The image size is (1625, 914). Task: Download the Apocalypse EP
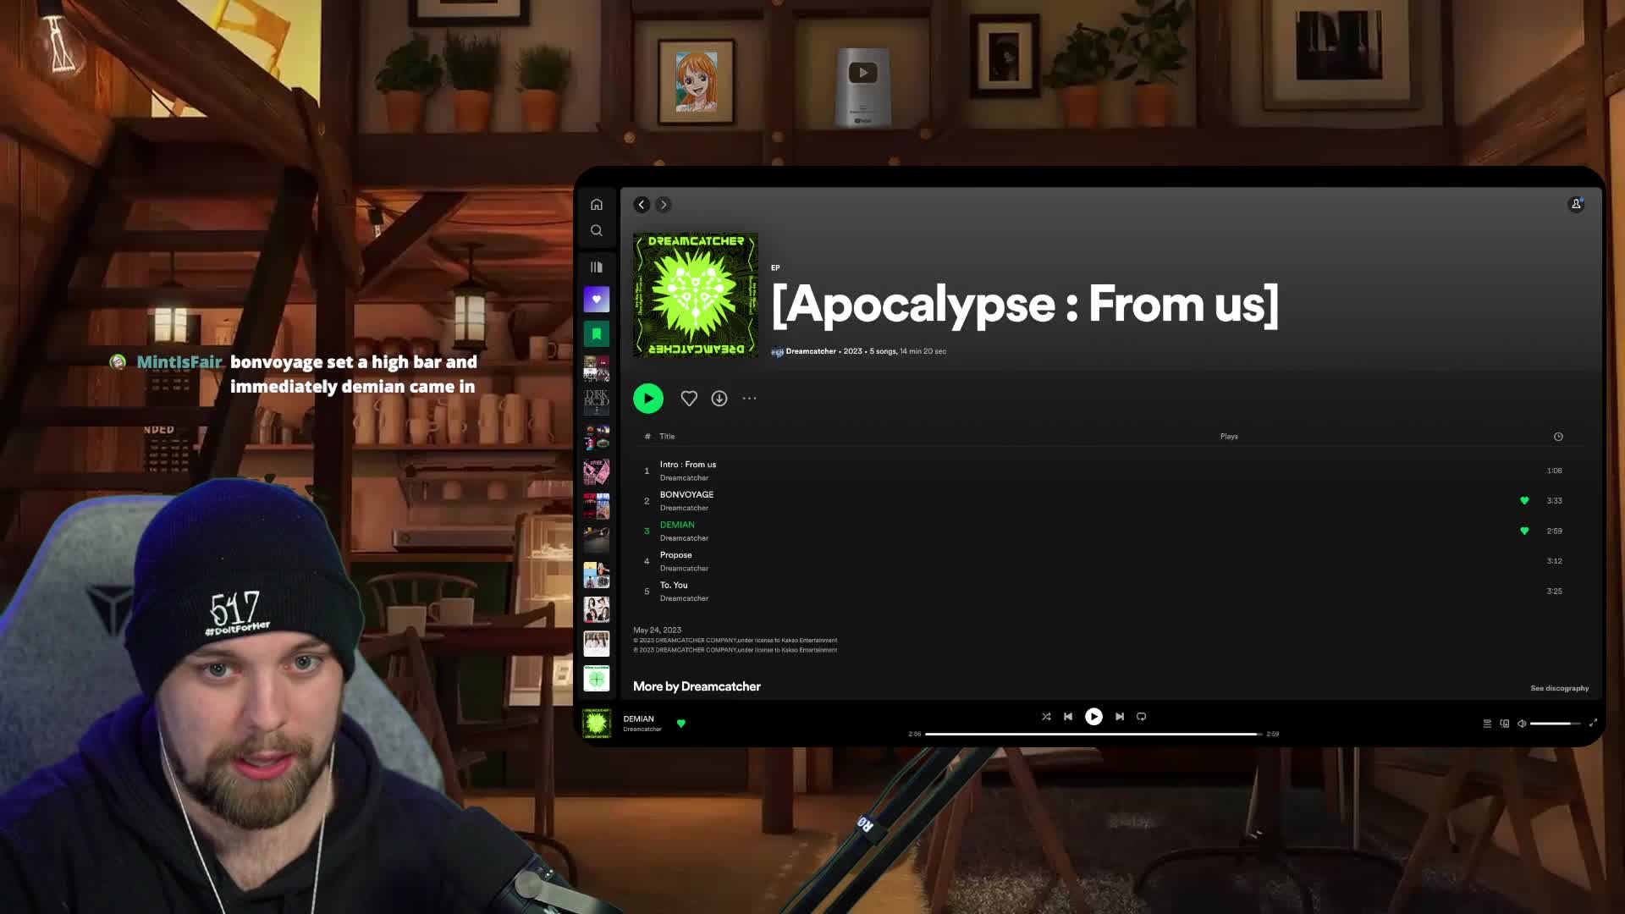click(719, 399)
